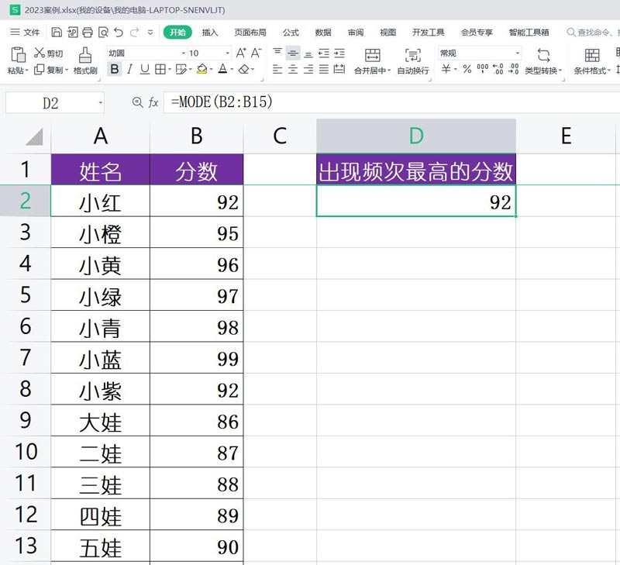The height and width of the screenshot is (565, 620).
Task: Decrease font size with A- icon
Action: pos(257,53)
